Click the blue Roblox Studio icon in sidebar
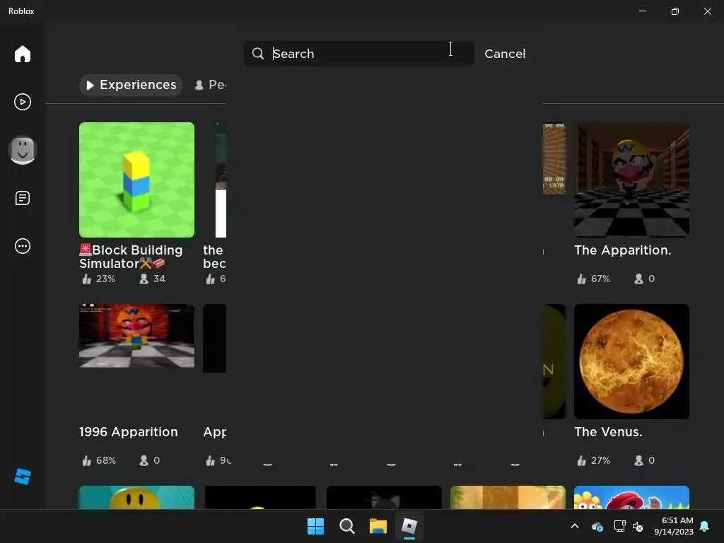724x543 pixels. [x=22, y=477]
